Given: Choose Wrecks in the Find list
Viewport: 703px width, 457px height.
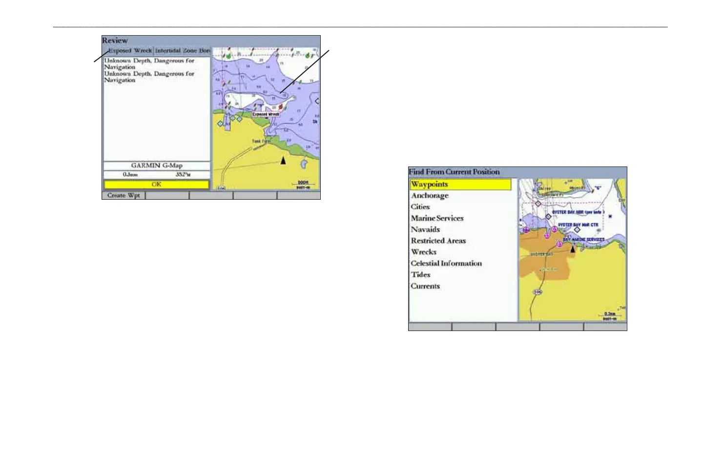Looking at the screenshot, I should (x=424, y=252).
